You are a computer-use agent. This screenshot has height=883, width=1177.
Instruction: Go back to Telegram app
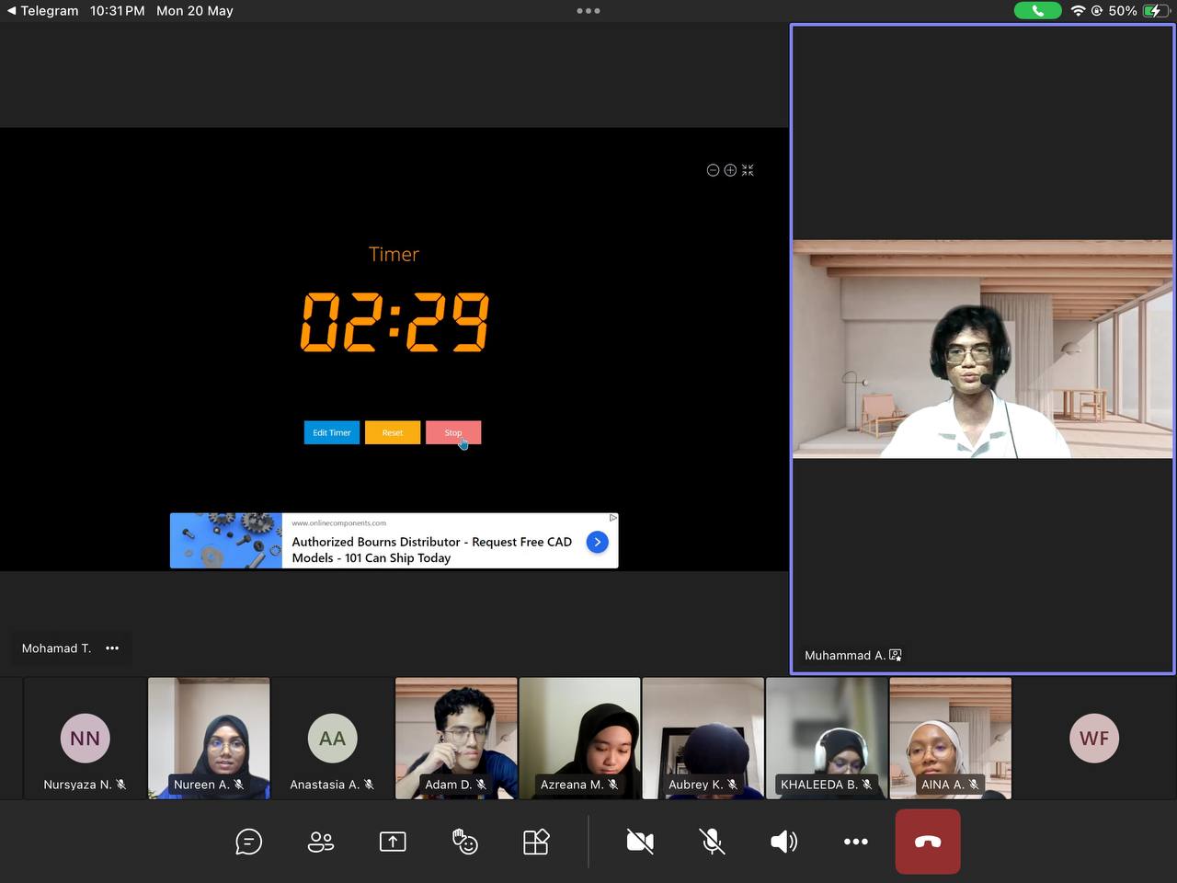(42, 11)
